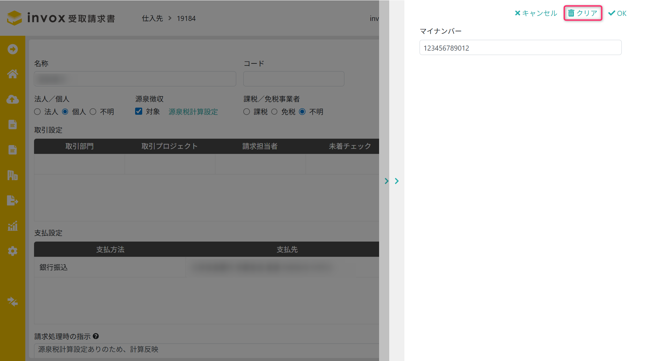Toggle the 源泉徴収 対象 checkbox
The width and height of the screenshot is (647, 361).
coord(138,111)
